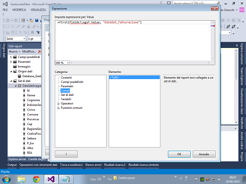
Task: Switch to the Elenco errori tab
Action: coord(93,165)
